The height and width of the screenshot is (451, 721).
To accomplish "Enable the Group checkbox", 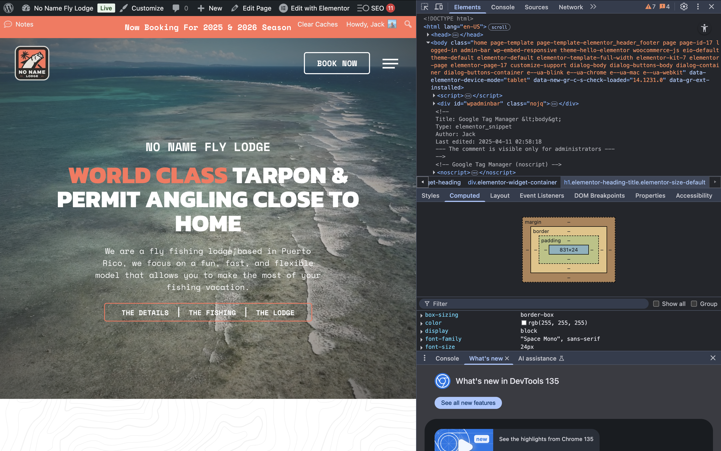I will (x=694, y=304).
